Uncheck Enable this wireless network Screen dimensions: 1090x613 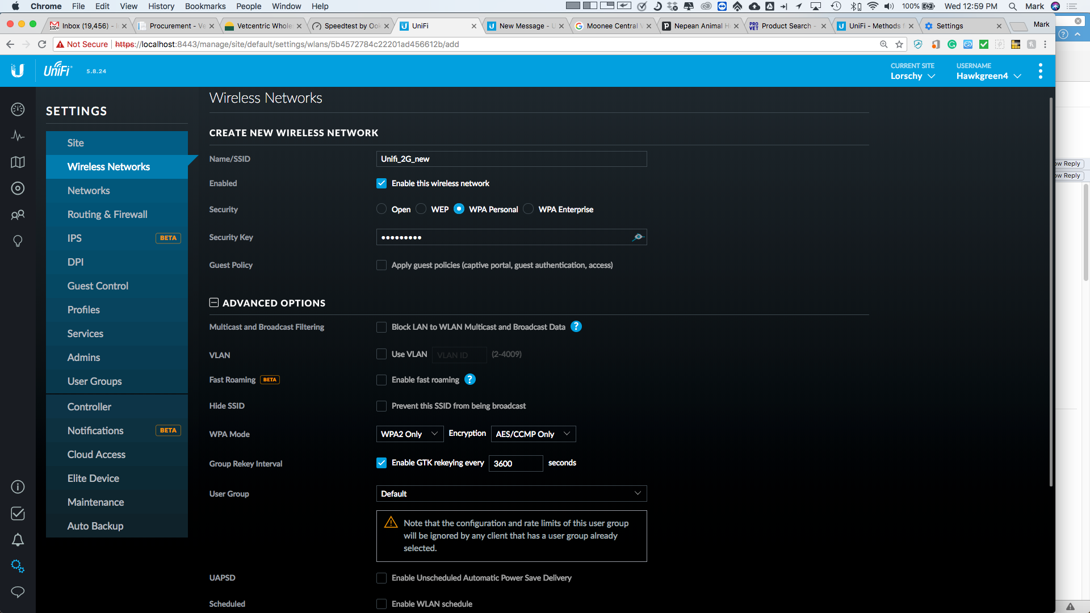tap(381, 183)
